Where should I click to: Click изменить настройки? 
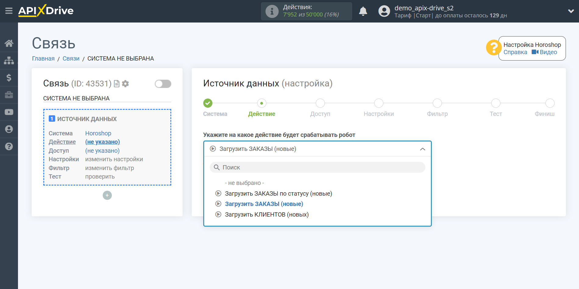pyautogui.click(x=114, y=159)
